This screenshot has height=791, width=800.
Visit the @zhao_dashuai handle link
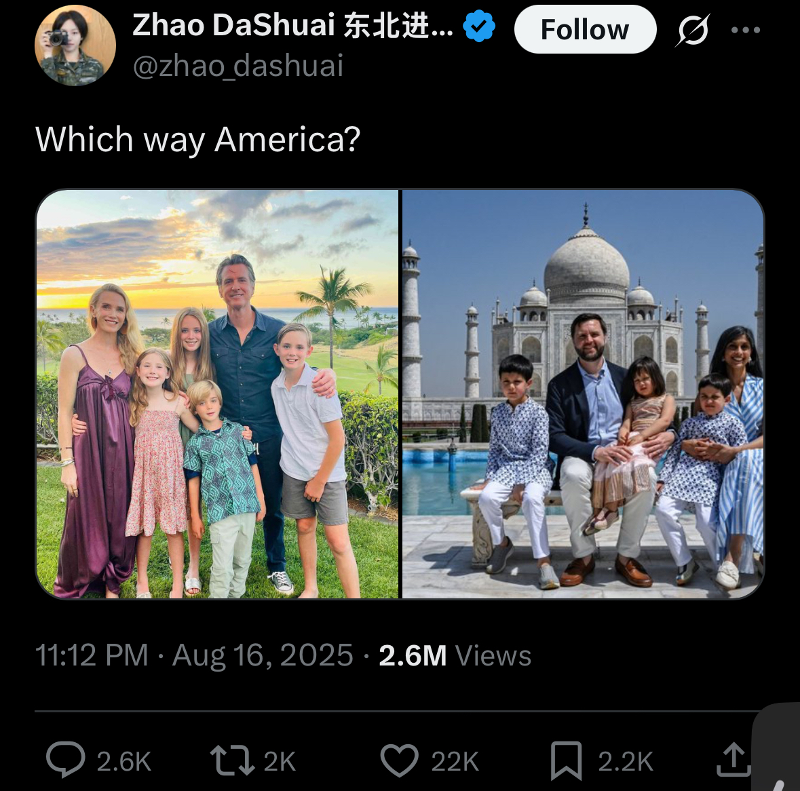pyautogui.click(x=237, y=66)
